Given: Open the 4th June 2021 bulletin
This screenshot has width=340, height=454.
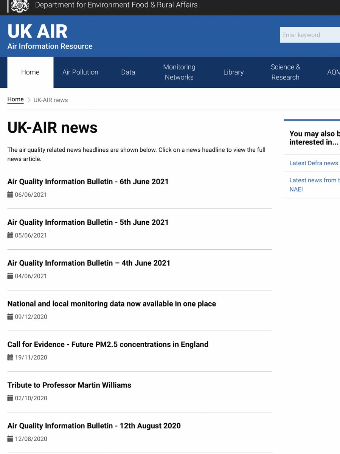Looking at the screenshot, I should (89, 263).
